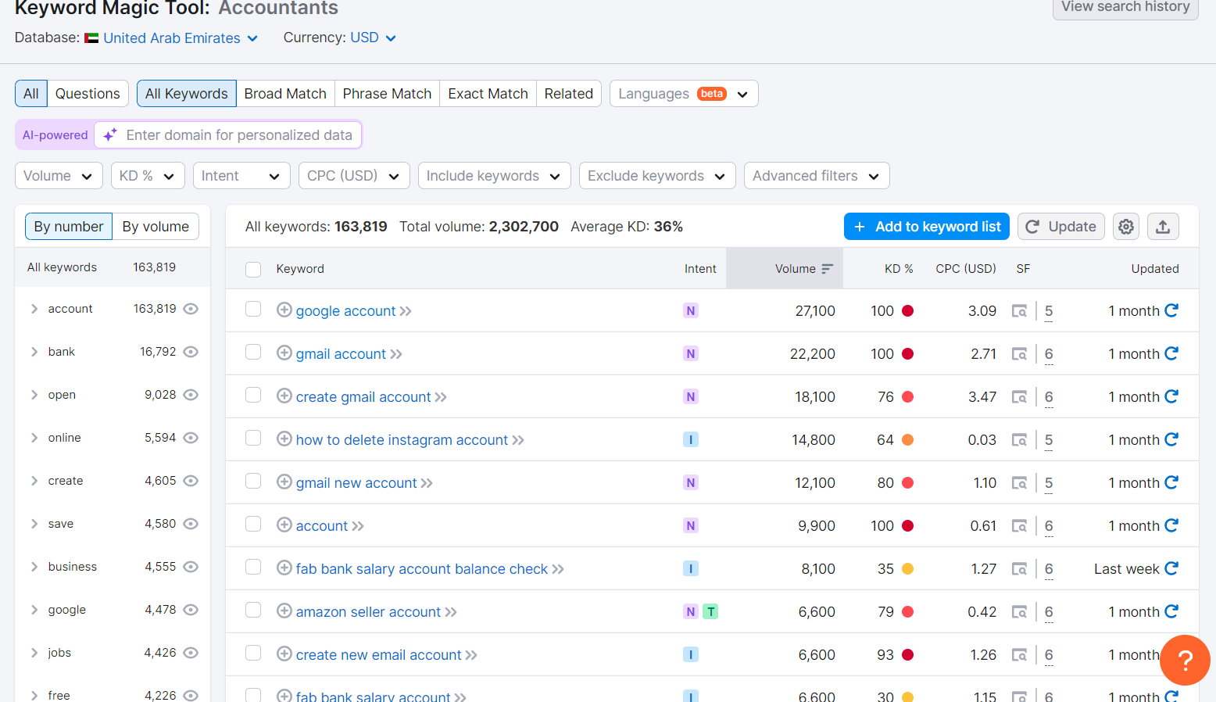The image size is (1216, 702).
Task: Open the Intent filter dropdown
Action: click(241, 176)
